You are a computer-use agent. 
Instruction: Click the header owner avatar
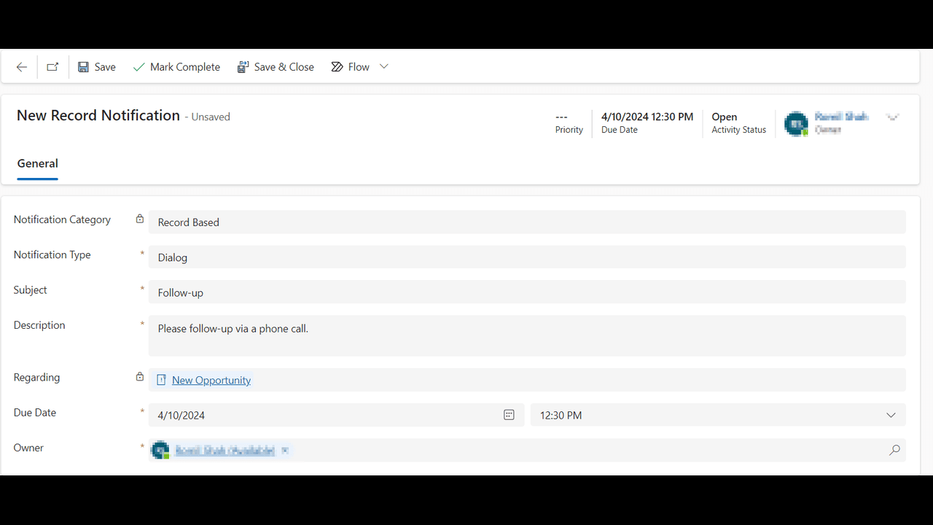[796, 123]
